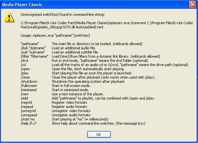Click the "pathname" switch entry
This screenshot has height=143, width=198.
tap(30, 44)
